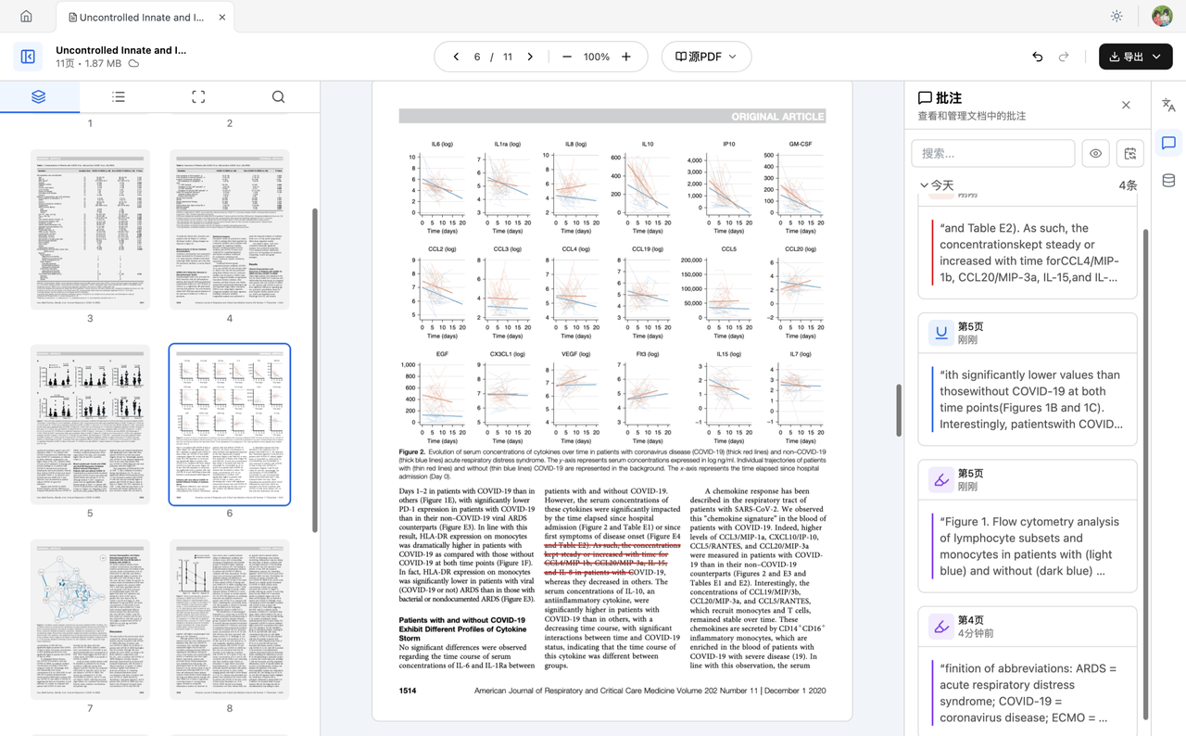
Task: Click the annotation search input field
Action: (x=992, y=154)
